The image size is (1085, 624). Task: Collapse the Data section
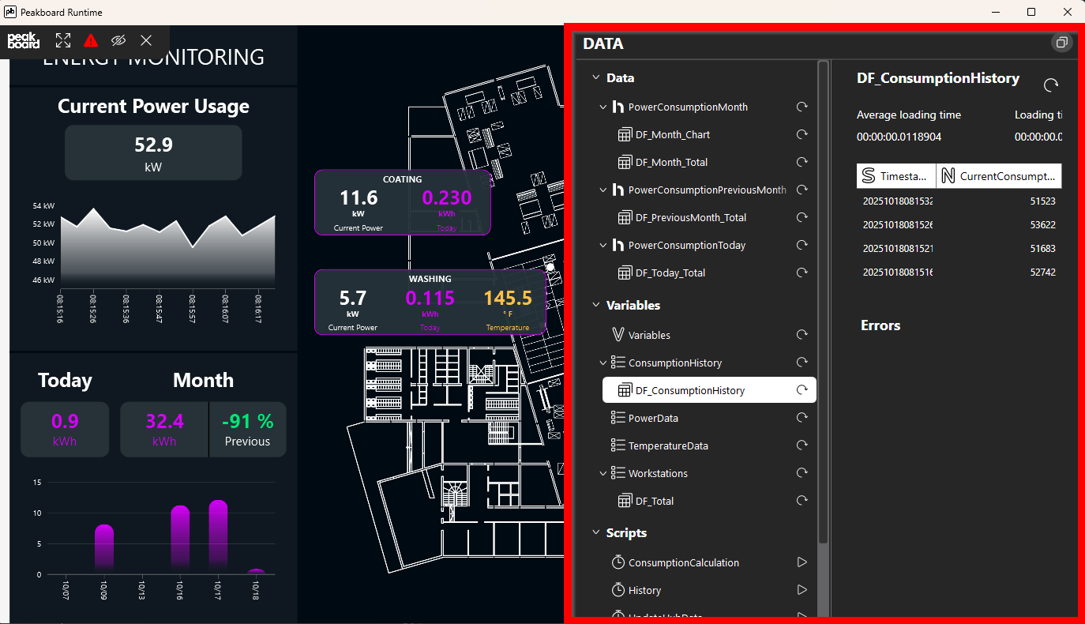tap(595, 78)
